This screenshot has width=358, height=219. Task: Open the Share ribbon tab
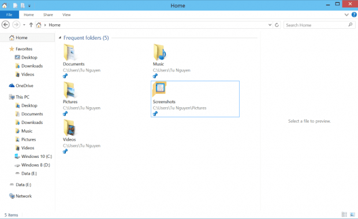click(48, 14)
